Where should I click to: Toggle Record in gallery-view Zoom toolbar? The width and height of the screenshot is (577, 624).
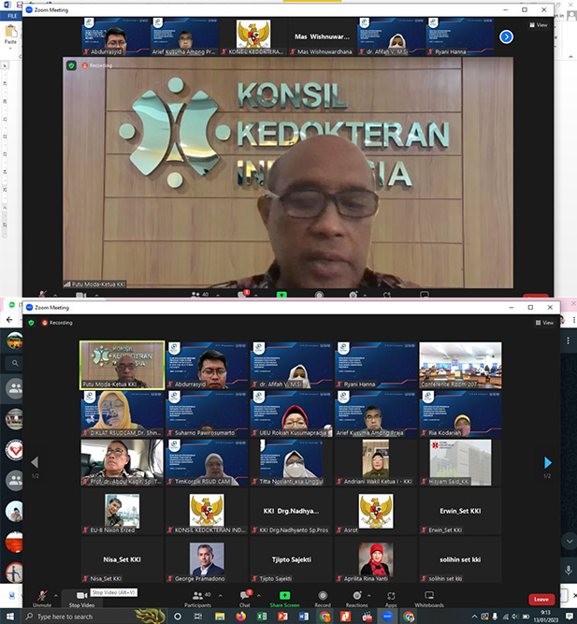pyautogui.click(x=323, y=599)
